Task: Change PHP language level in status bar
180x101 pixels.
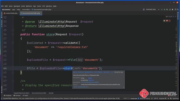Action: [127, 98]
